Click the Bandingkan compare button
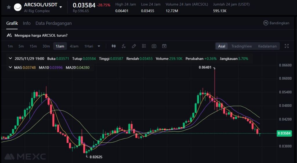Viewport: 297px width, 163px height. [x=276, y=23]
